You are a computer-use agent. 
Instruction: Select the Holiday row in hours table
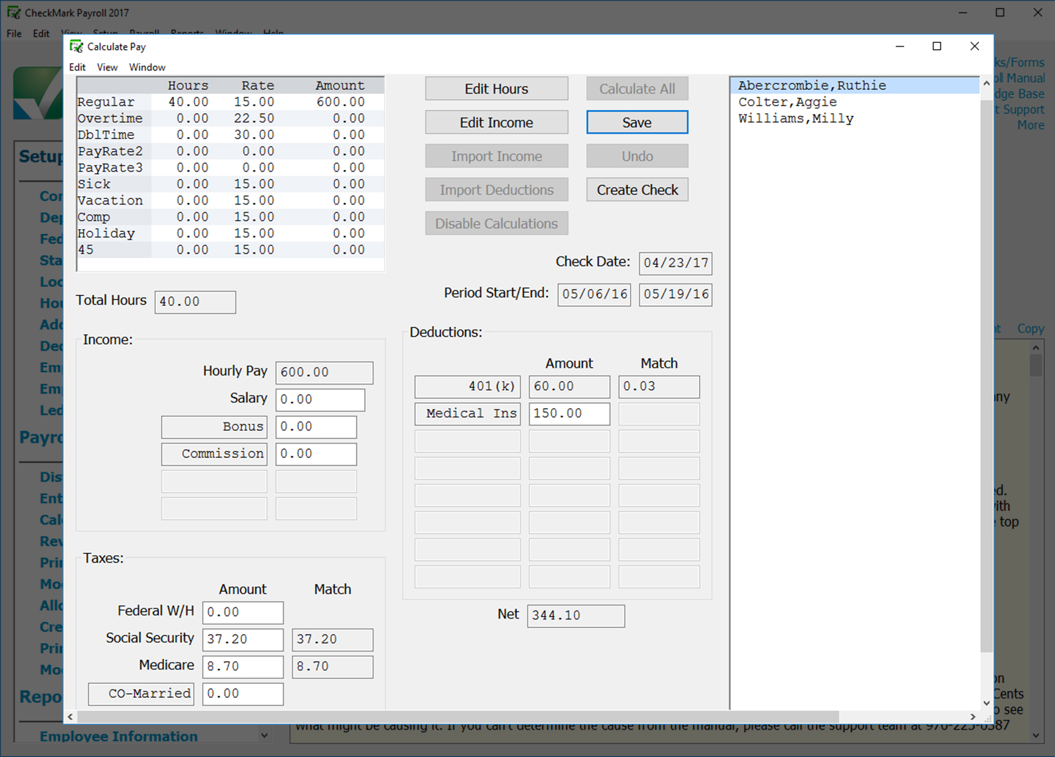[230, 233]
